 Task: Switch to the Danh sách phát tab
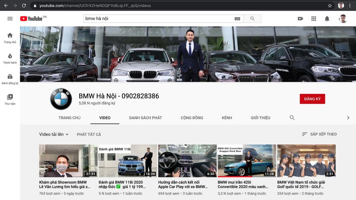145,118
